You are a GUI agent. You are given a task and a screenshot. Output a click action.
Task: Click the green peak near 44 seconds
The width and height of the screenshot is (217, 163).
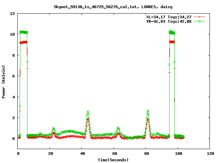(88, 112)
